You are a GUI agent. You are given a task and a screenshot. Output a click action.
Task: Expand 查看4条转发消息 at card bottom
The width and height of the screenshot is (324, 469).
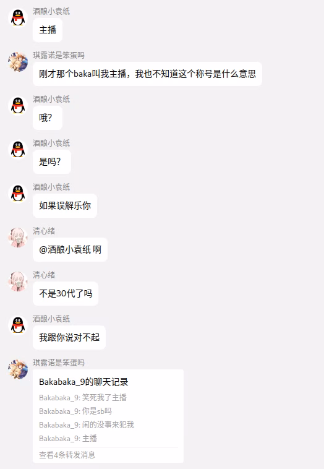coord(67,455)
